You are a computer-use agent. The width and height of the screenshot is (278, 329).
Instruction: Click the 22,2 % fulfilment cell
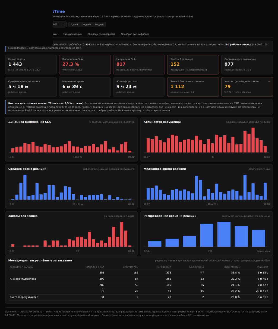tap(236, 279)
